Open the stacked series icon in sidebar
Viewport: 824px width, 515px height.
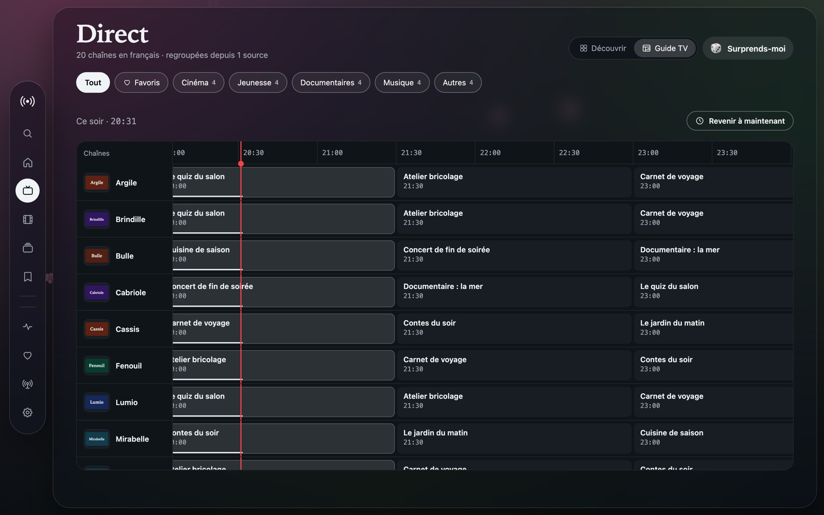pyautogui.click(x=28, y=248)
